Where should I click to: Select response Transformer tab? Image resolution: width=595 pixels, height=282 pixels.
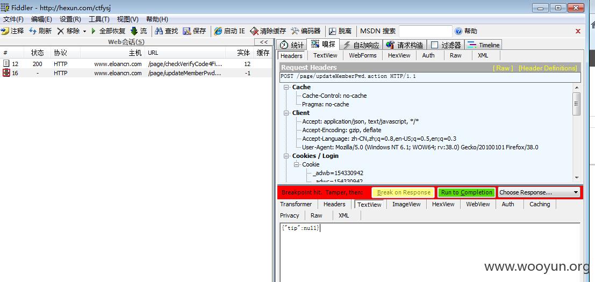pyautogui.click(x=296, y=204)
